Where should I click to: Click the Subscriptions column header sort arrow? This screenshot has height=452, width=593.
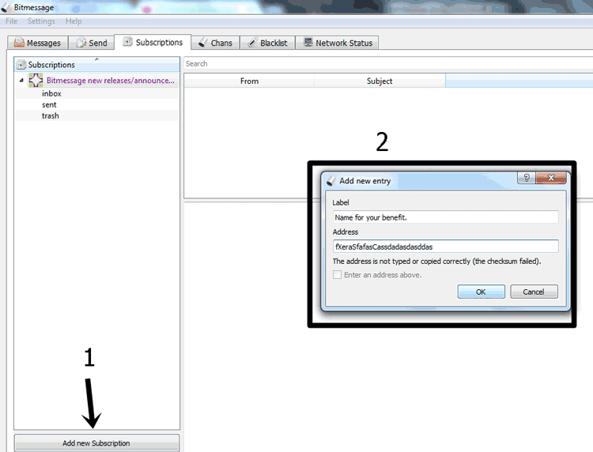pos(97,59)
